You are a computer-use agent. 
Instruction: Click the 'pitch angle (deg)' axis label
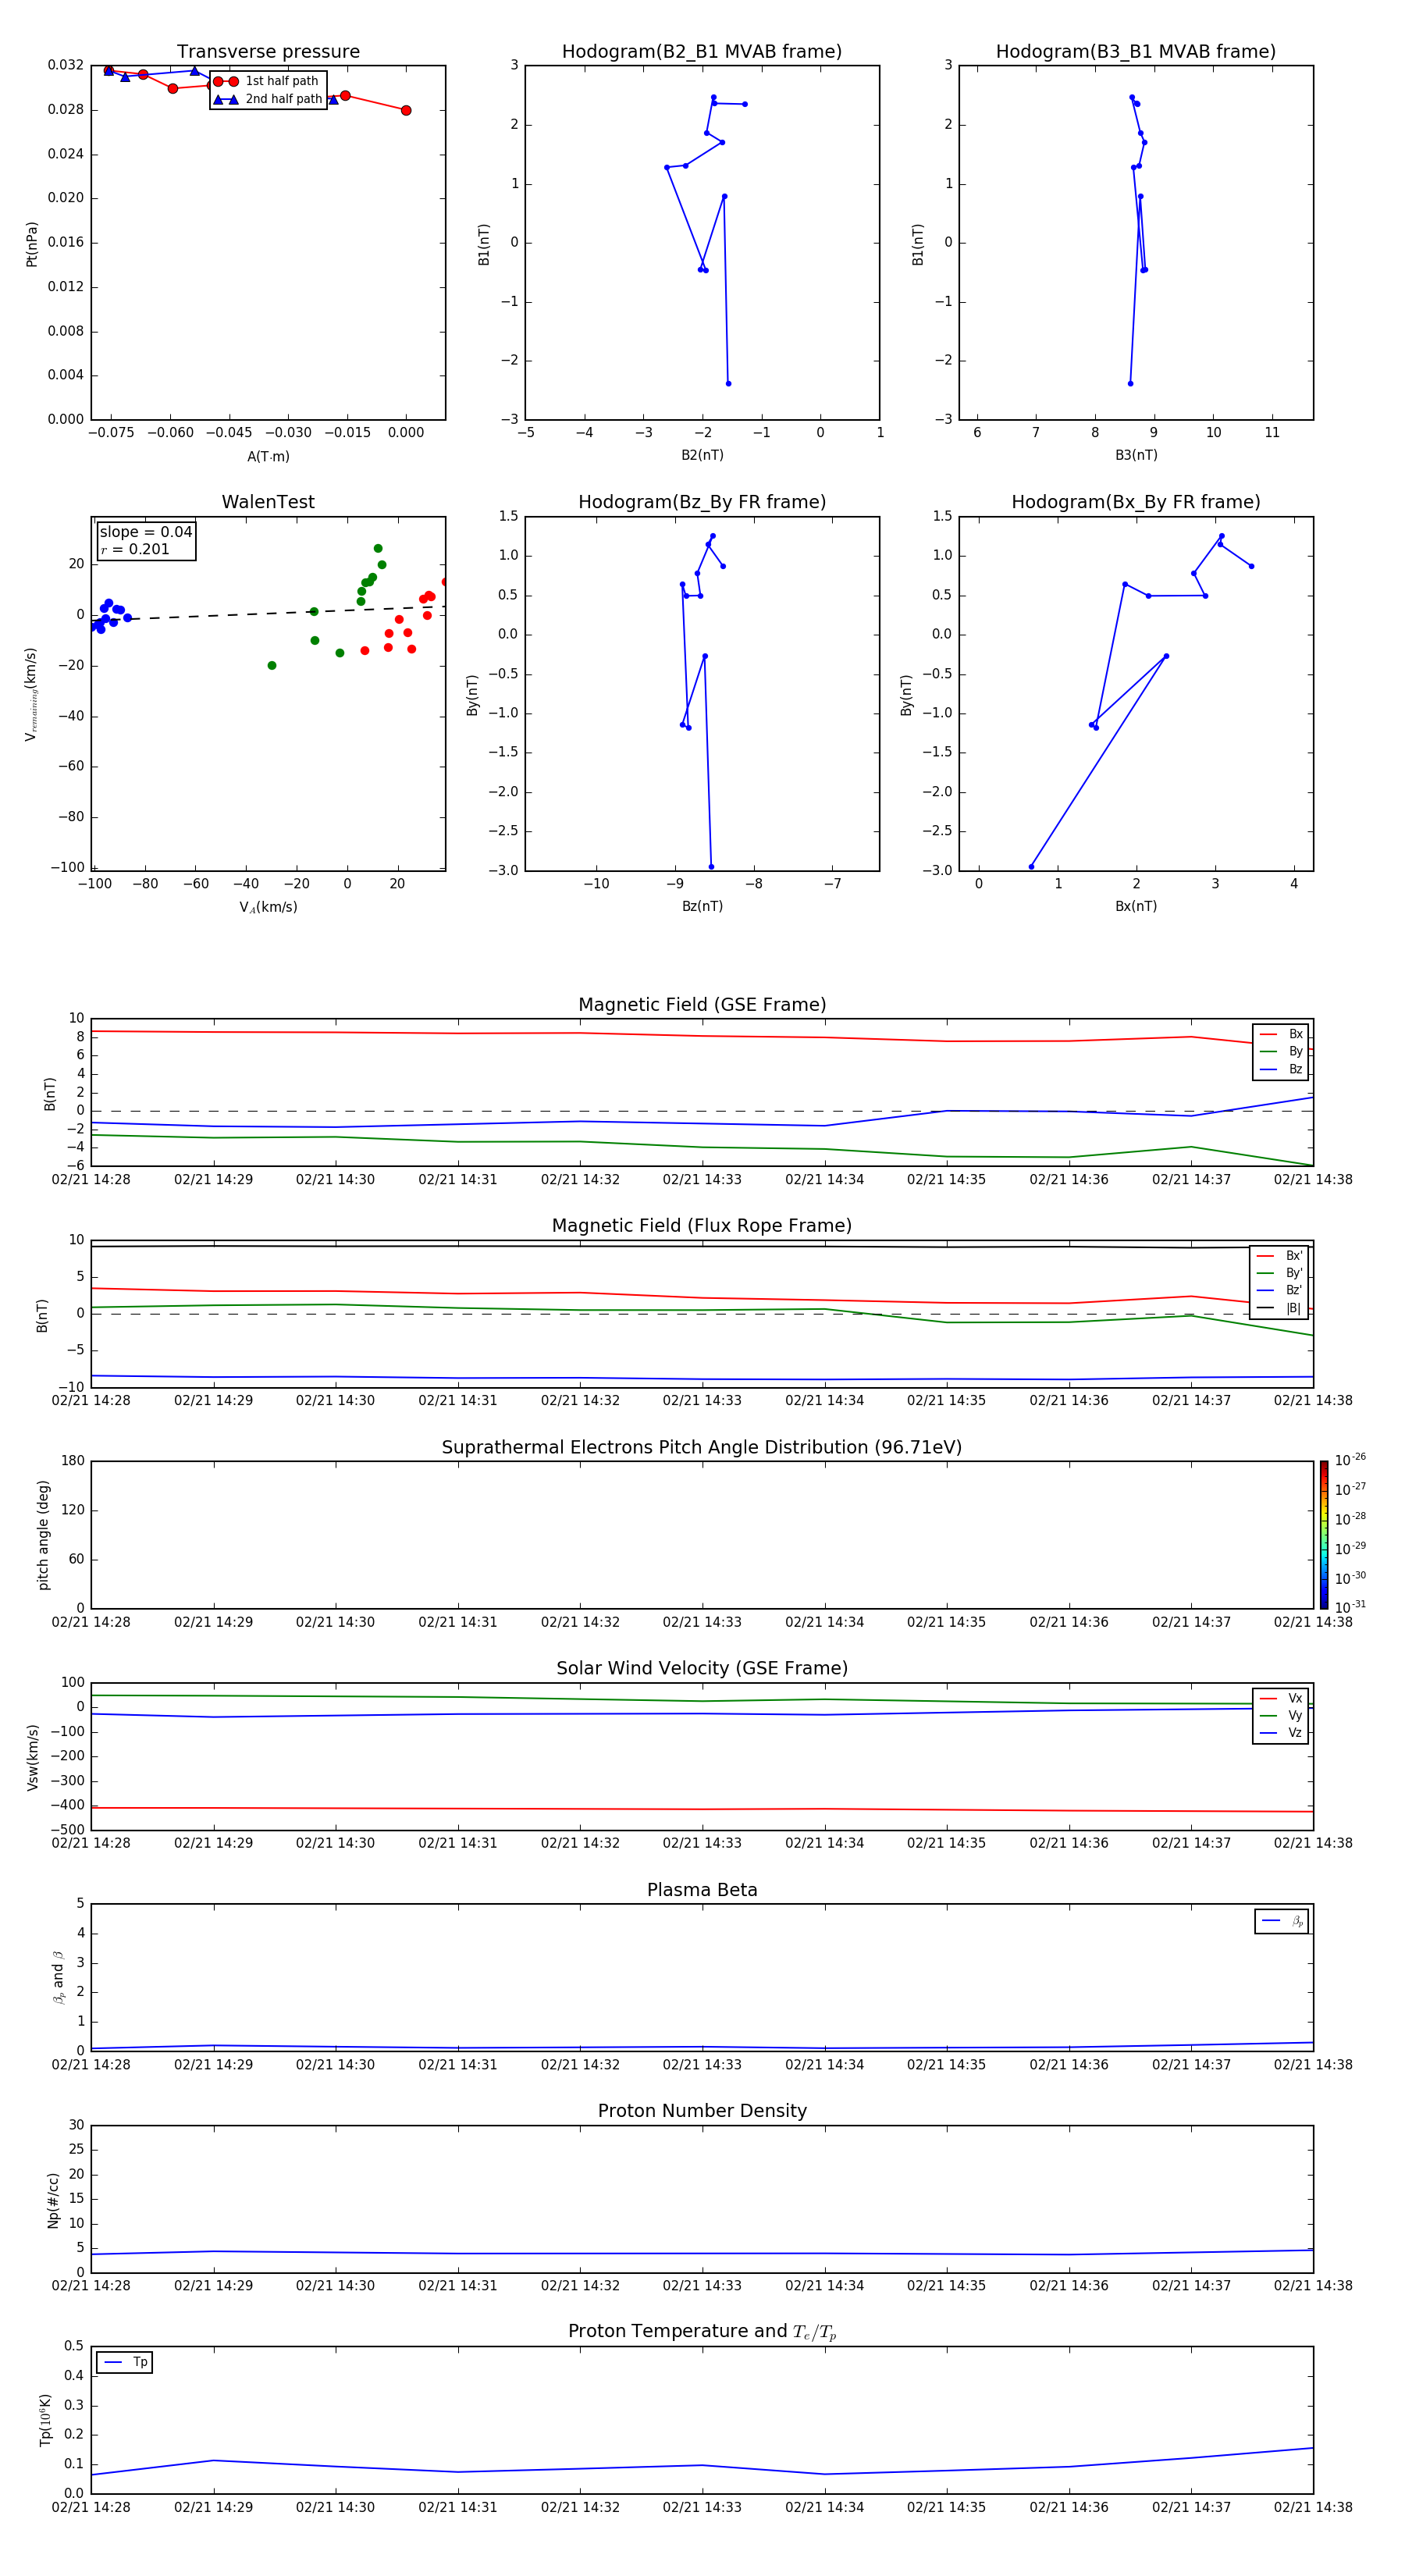[x=43, y=1535]
